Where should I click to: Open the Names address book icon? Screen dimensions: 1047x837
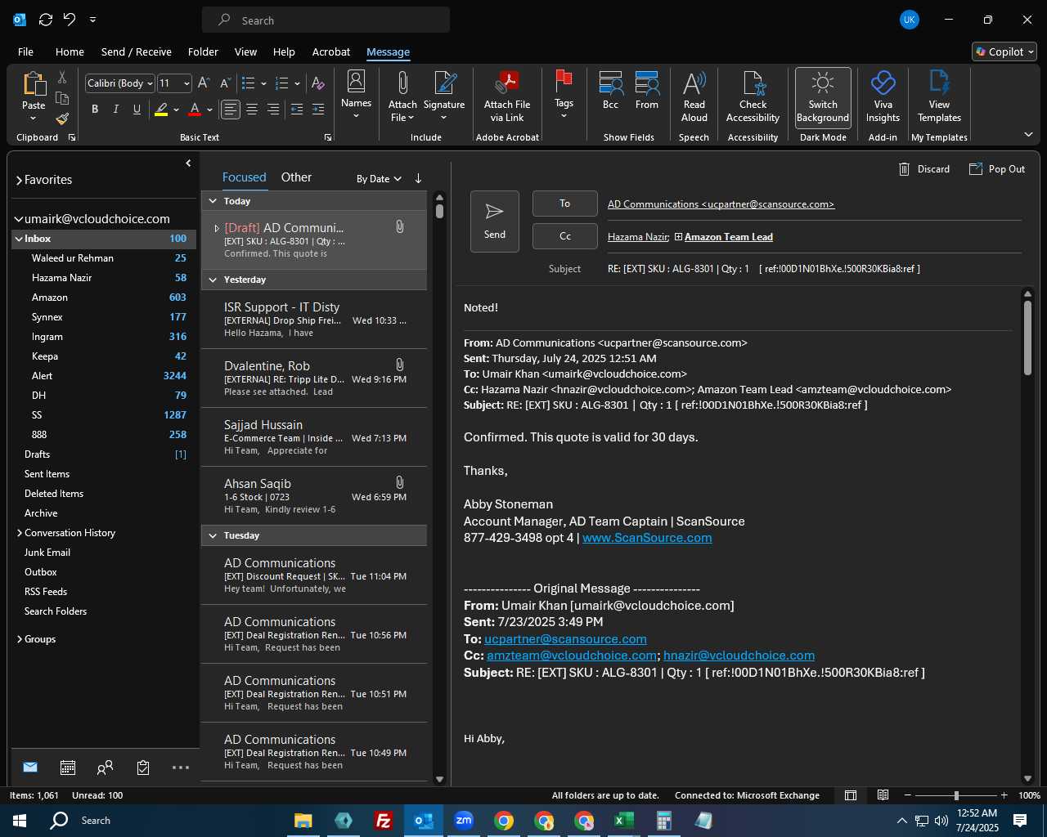356,81
